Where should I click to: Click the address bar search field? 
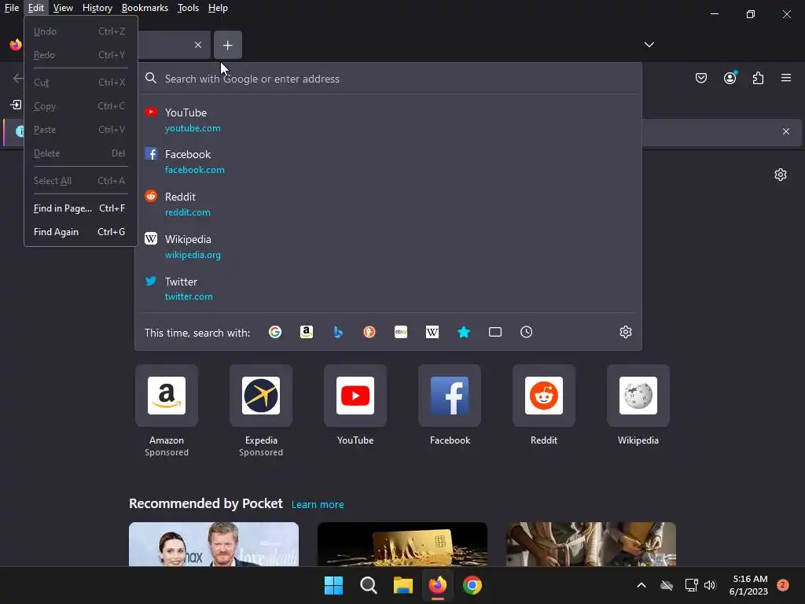point(388,79)
